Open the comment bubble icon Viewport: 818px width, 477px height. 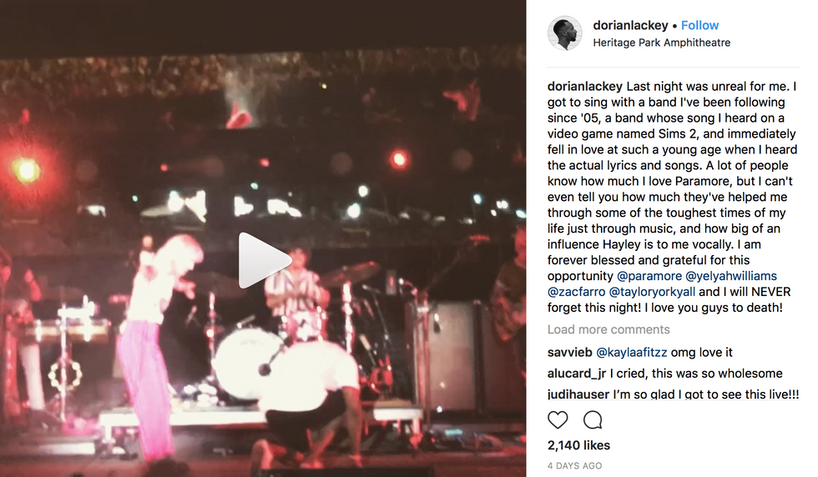593,419
